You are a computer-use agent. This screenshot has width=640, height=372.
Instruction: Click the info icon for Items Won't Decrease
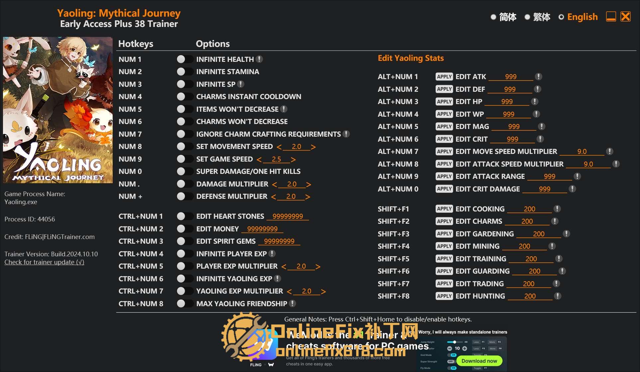coord(284,109)
